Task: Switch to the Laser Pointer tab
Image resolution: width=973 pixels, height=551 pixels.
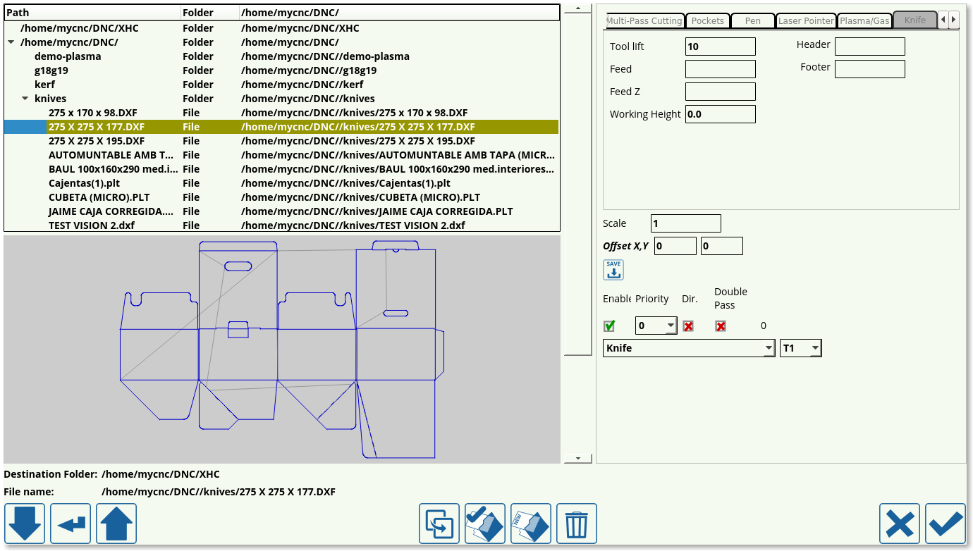Action: tap(806, 20)
